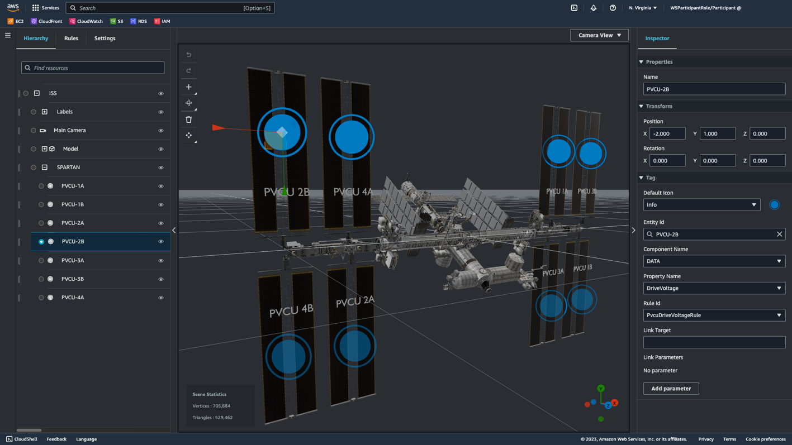Image resolution: width=792 pixels, height=445 pixels.
Task: Click the CloudWatch favorite shortcut icon
Action: (72, 21)
